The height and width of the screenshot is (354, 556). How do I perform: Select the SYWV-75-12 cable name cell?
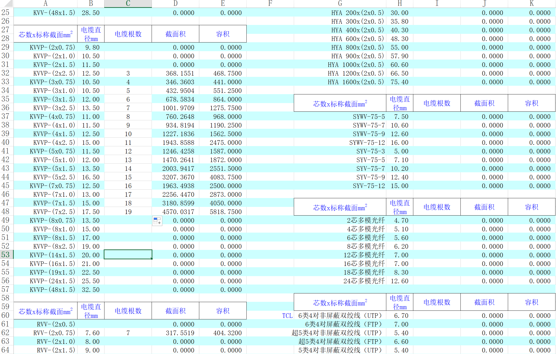(367, 143)
